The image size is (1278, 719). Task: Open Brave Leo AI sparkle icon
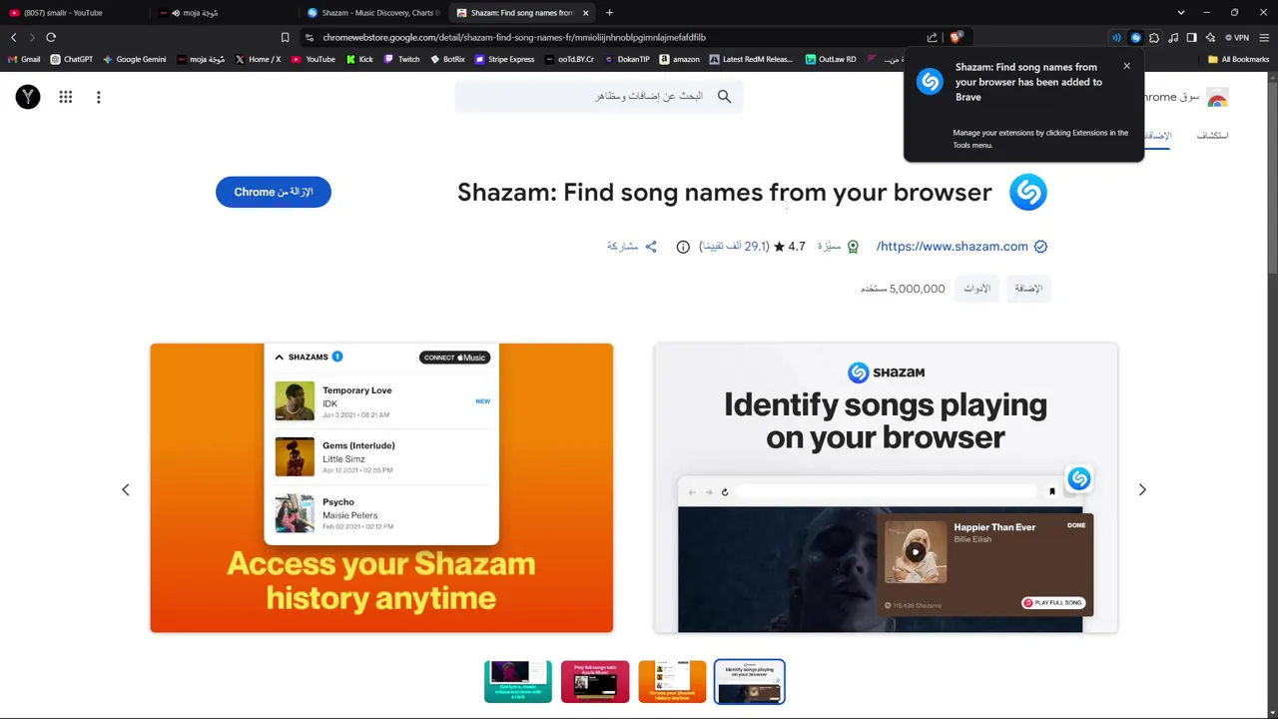pyautogui.click(x=1210, y=37)
